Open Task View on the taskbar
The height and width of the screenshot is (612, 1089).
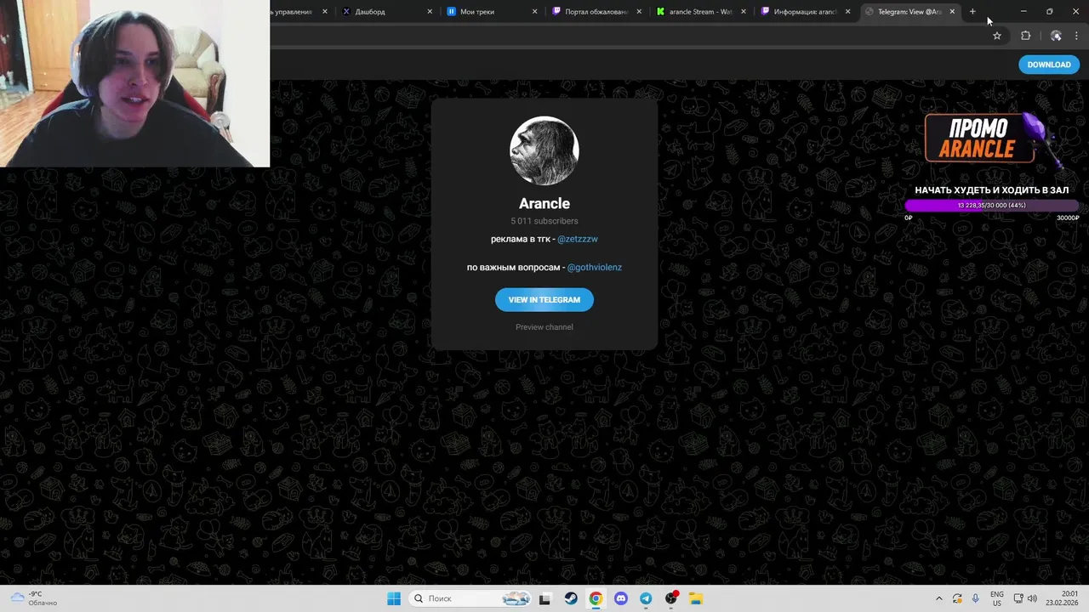pos(545,598)
